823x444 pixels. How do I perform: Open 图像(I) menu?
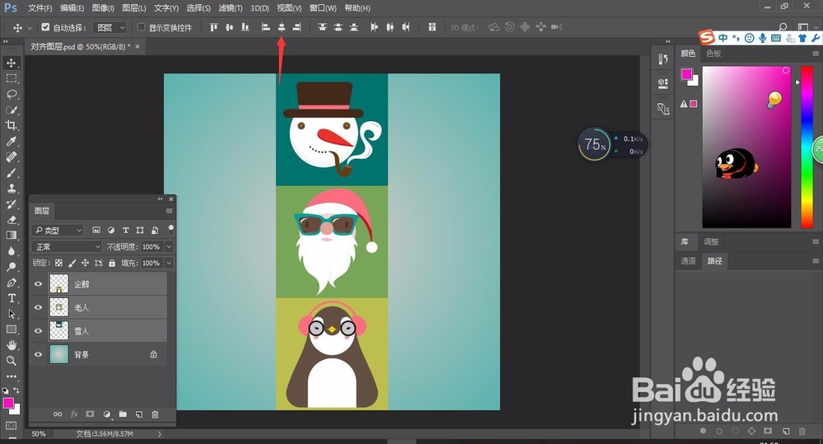(x=103, y=8)
